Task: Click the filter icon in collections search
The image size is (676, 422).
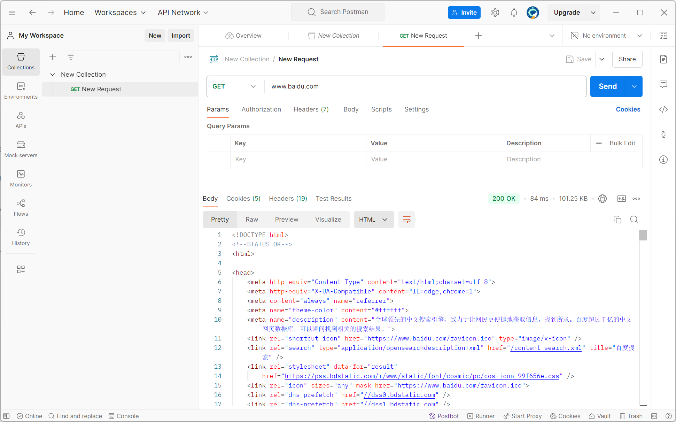Action: tap(71, 57)
